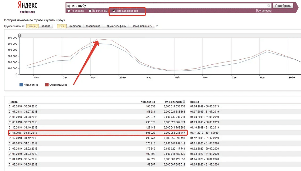
Task: Open the Все регионы region selector
Action: pos(264,11)
